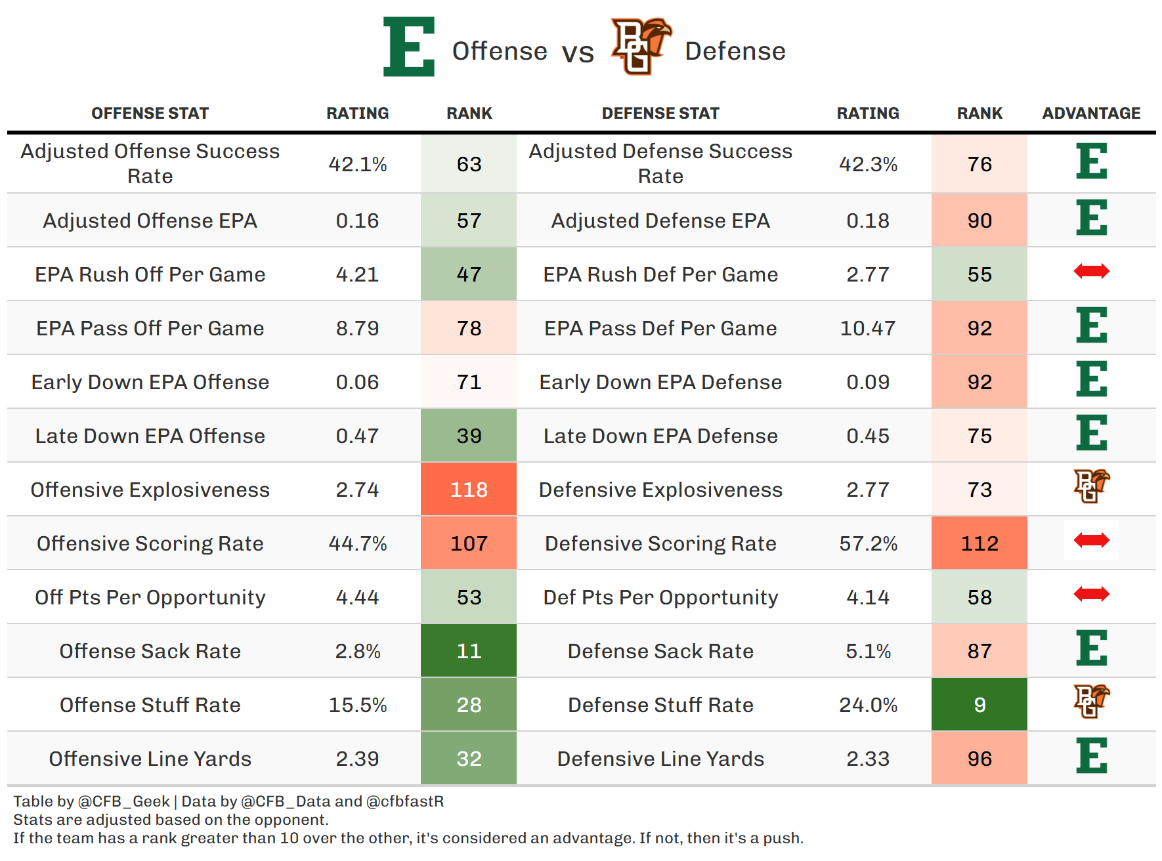Click the Late Down EPA Defense label

coord(660,436)
